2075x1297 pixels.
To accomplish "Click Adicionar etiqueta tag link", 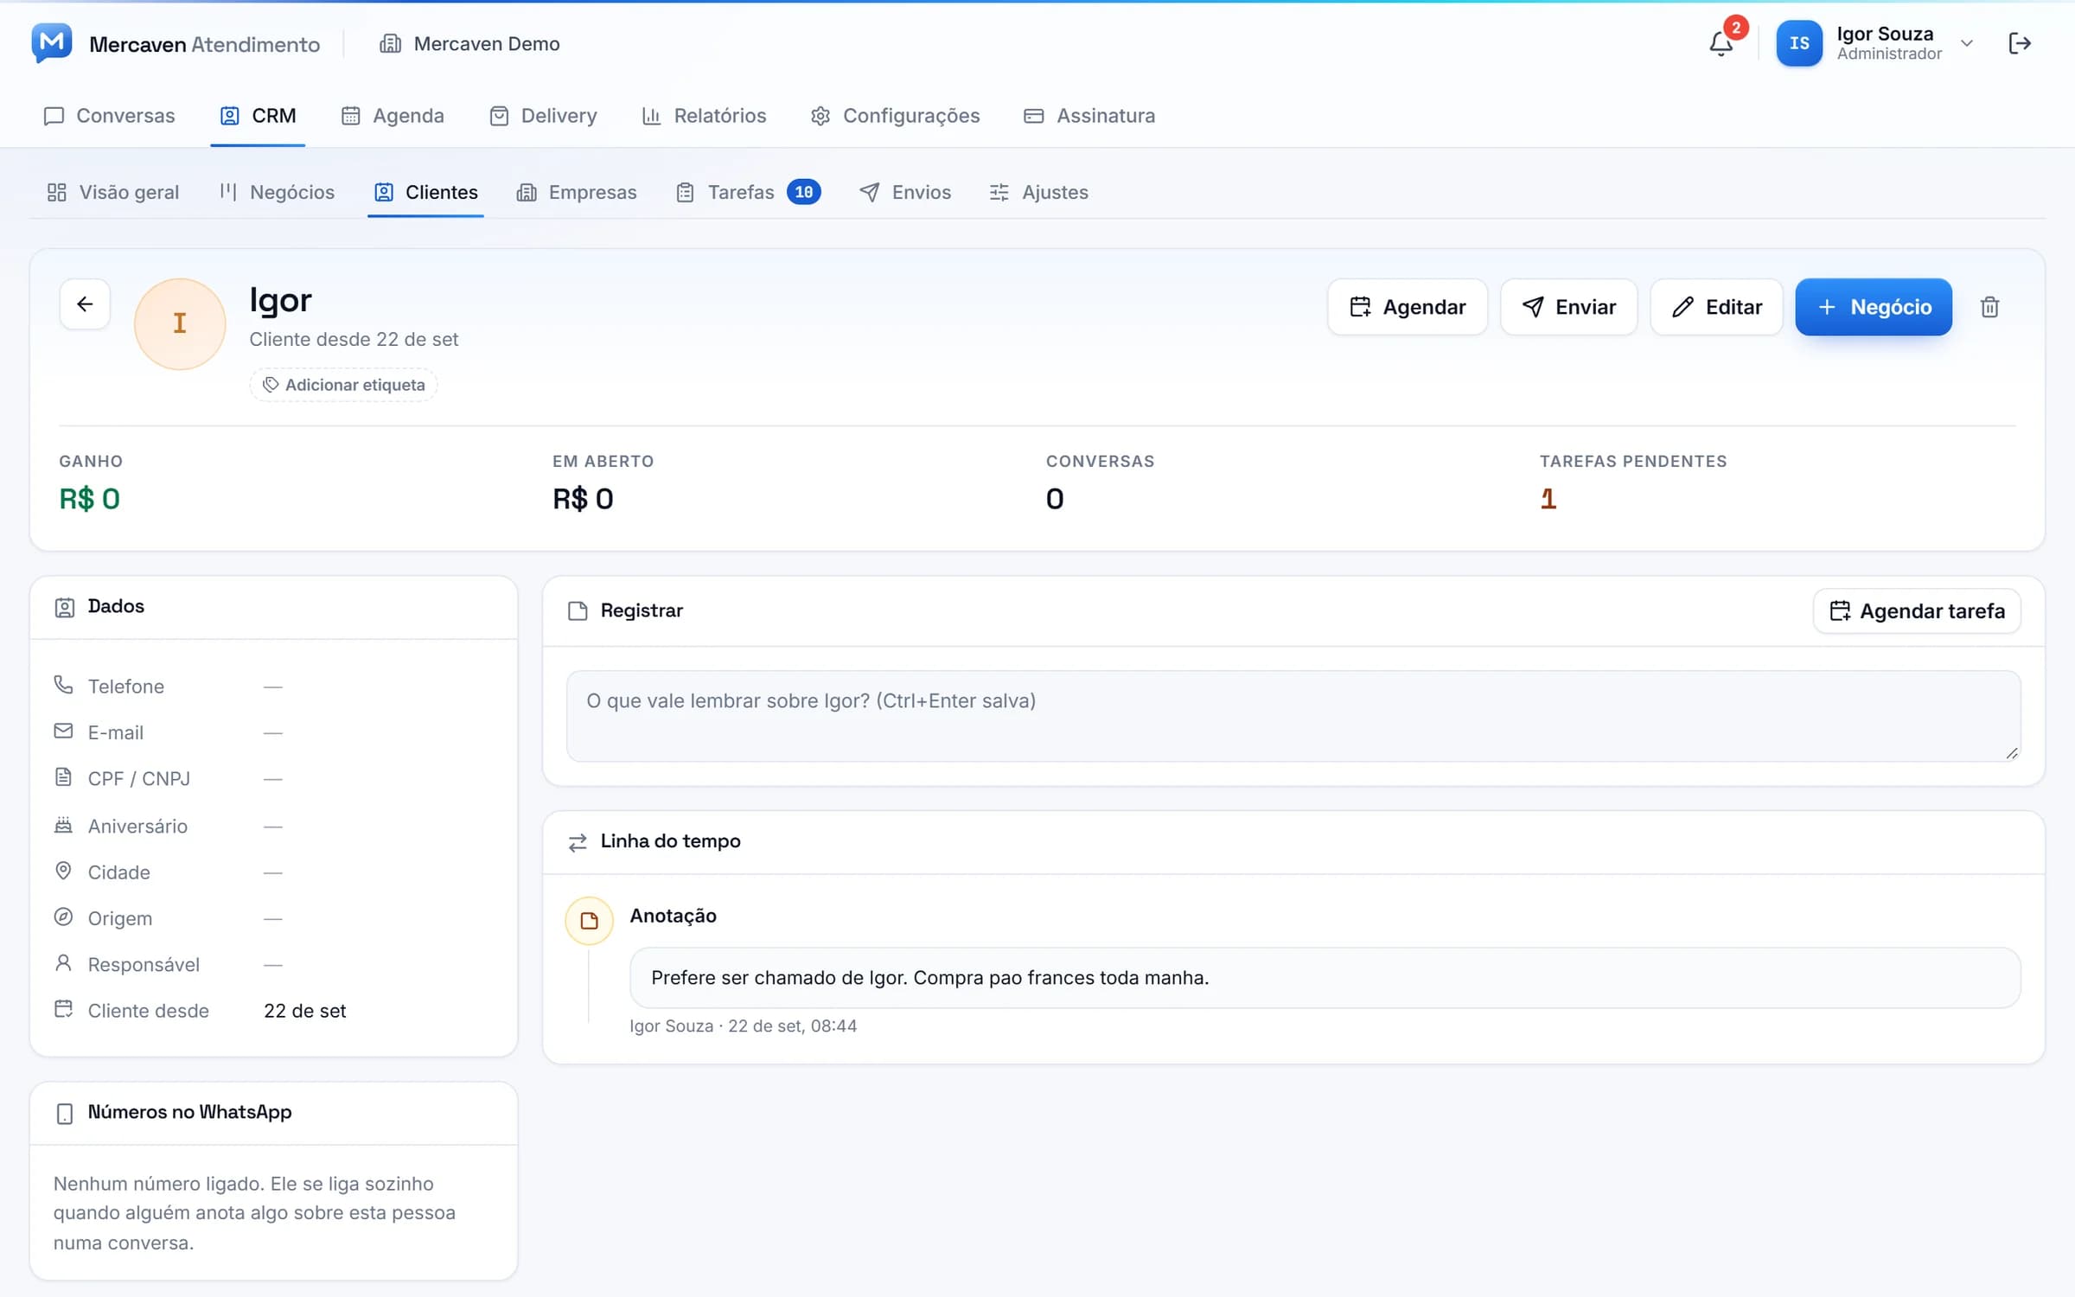I will tap(344, 385).
